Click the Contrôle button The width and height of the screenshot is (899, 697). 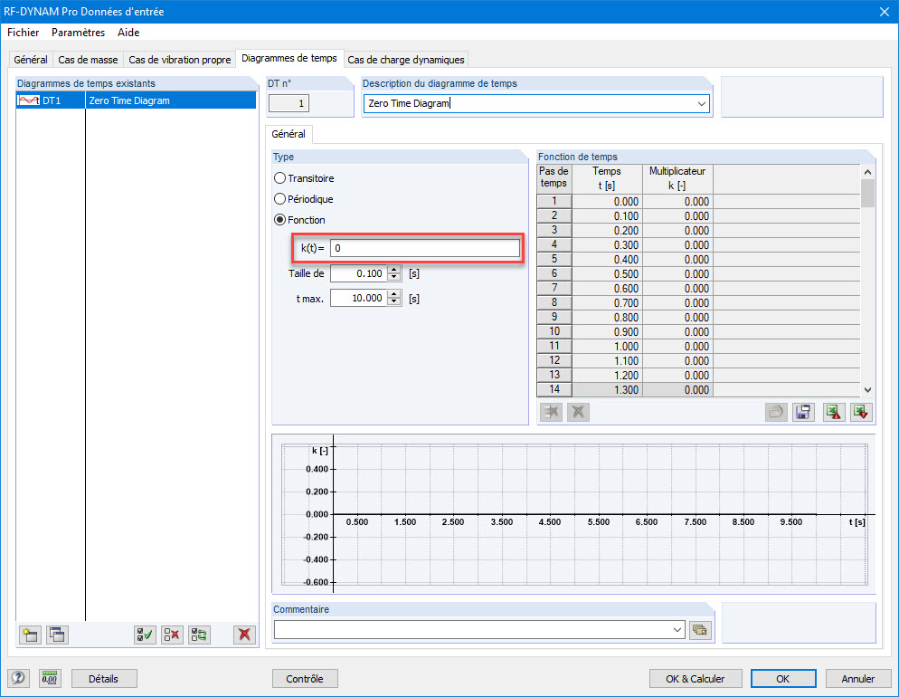pos(305,679)
